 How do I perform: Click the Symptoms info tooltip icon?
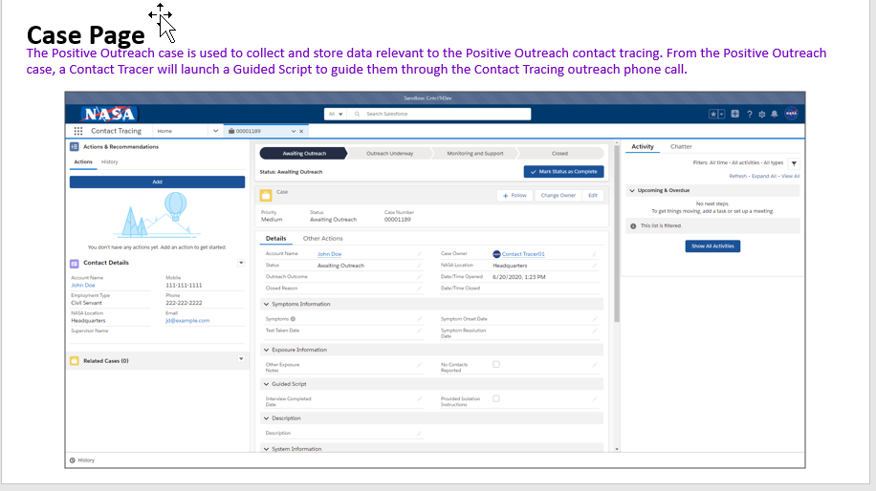click(x=293, y=319)
